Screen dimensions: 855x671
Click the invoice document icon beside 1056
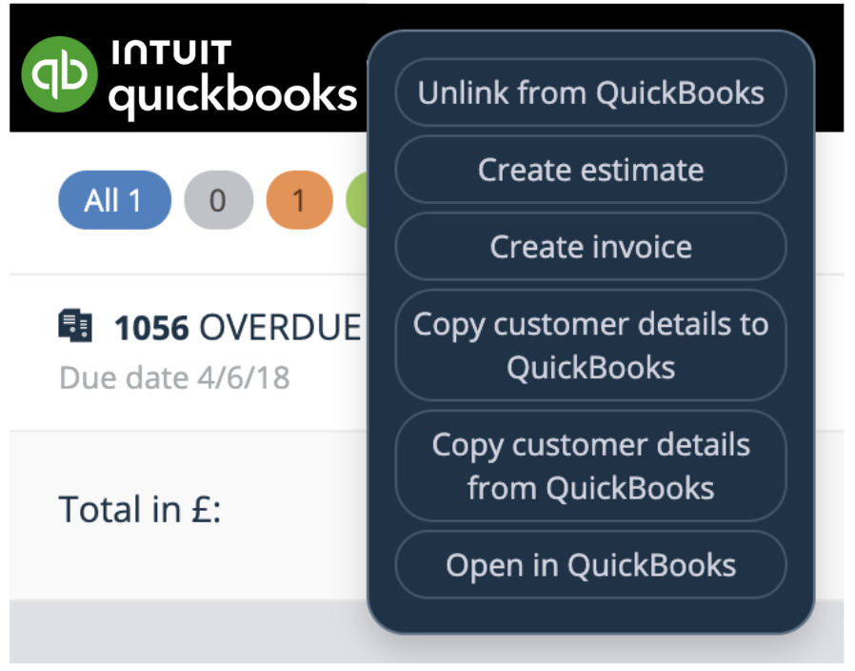click(75, 326)
